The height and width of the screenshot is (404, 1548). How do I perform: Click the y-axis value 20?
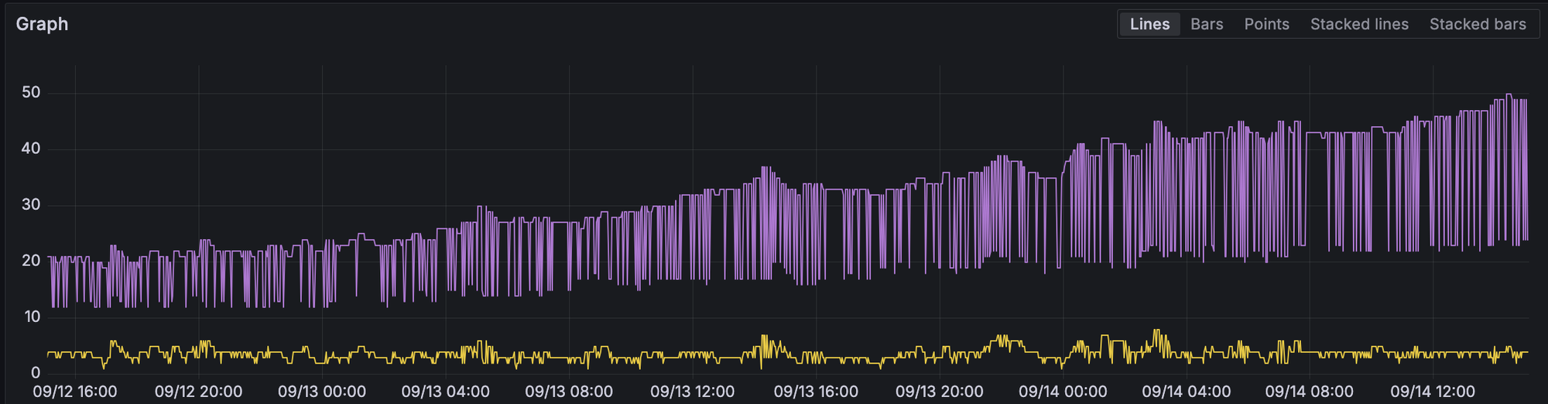[x=31, y=261]
